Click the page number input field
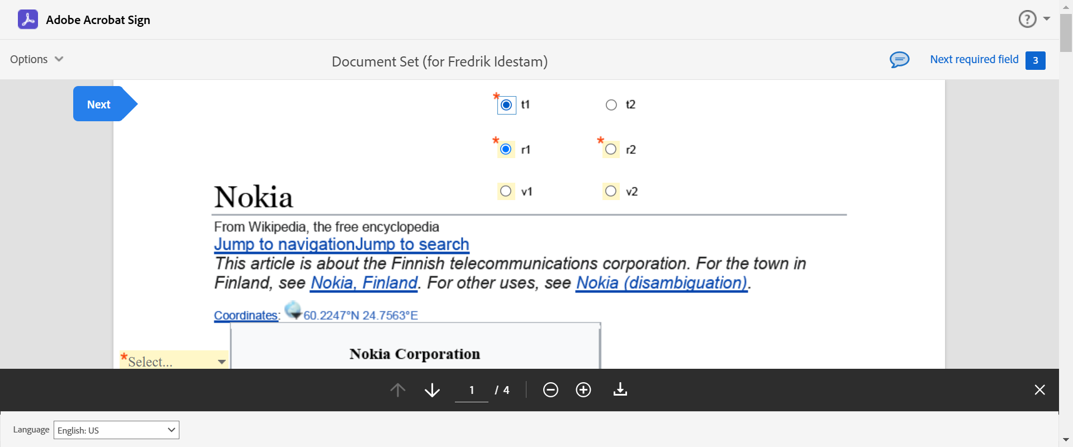Screen dimensions: 1073x447 click(472, 390)
